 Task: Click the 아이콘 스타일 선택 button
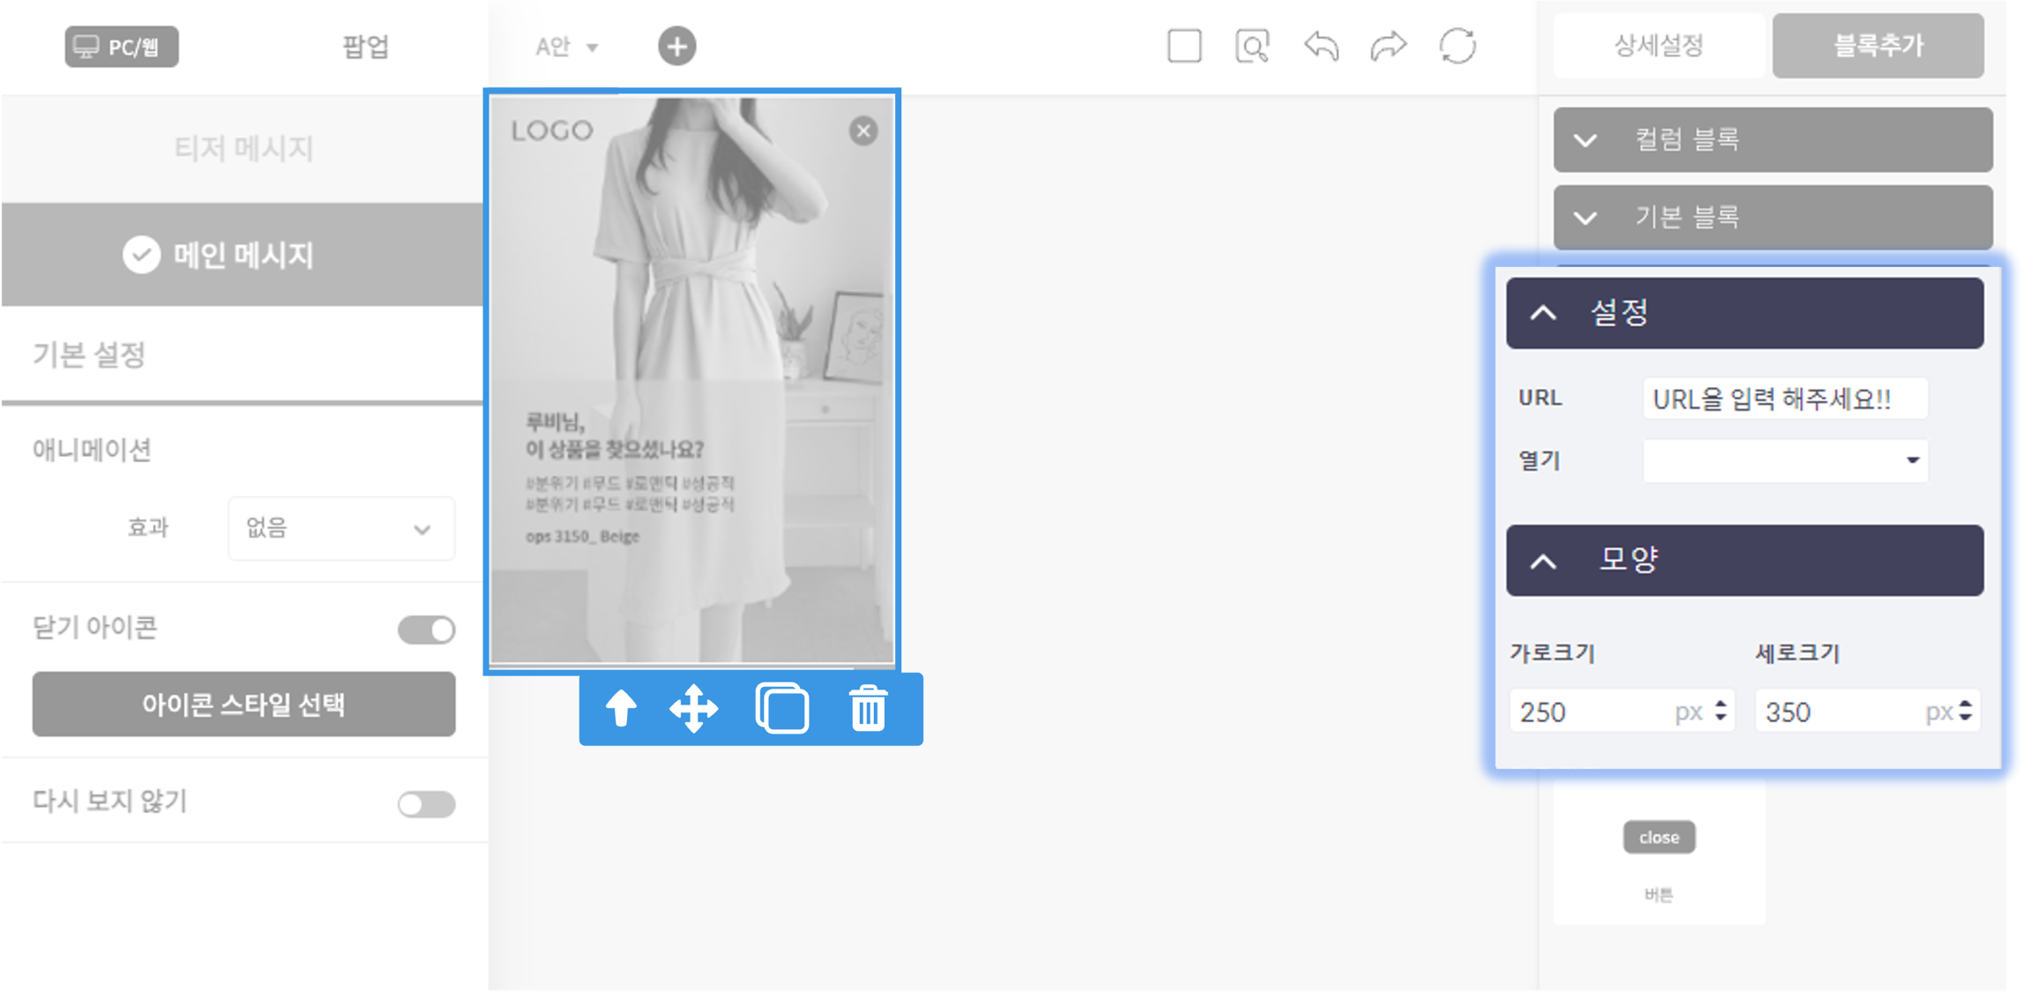[x=243, y=704]
